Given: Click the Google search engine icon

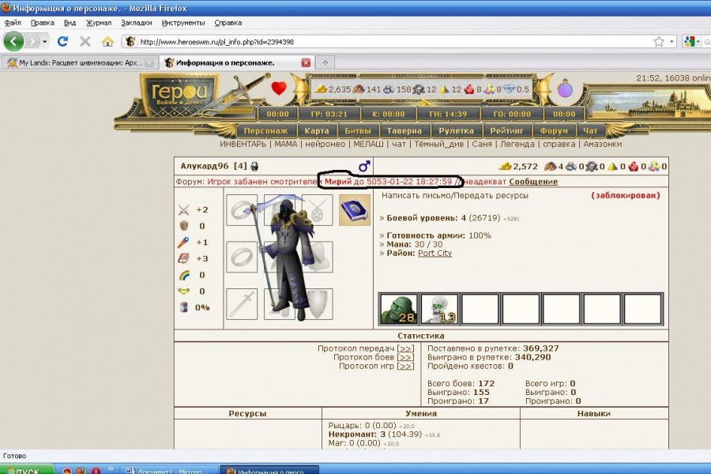Looking at the screenshot, I should click(x=690, y=42).
